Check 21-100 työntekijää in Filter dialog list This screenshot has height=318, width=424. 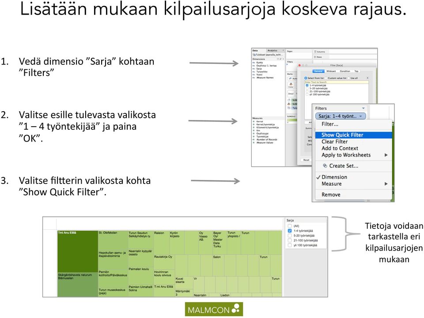click(x=307, y=91)
